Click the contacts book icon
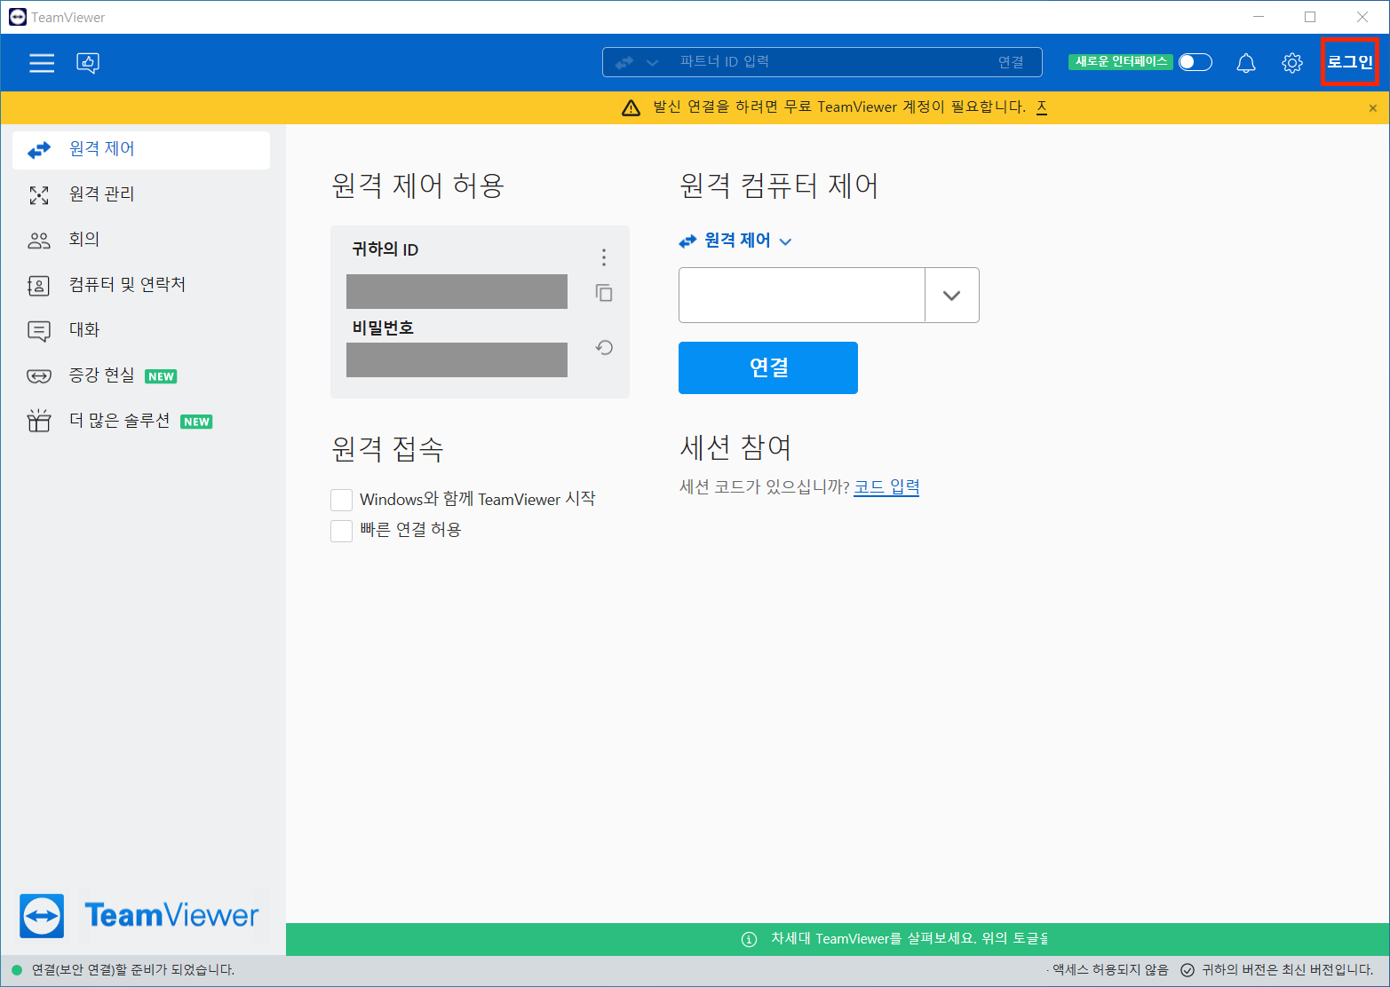 click(x=39, y=286)
